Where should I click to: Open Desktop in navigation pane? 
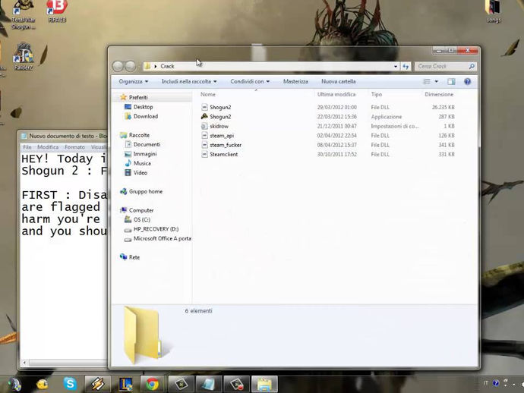click(143, 107)
